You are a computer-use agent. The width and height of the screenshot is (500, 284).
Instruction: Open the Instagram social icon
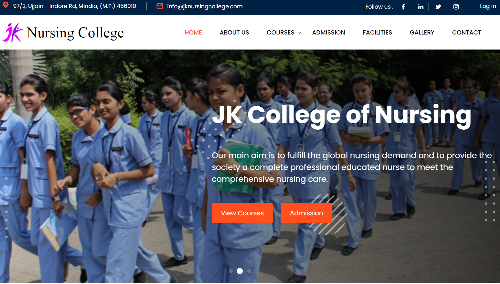456,7
